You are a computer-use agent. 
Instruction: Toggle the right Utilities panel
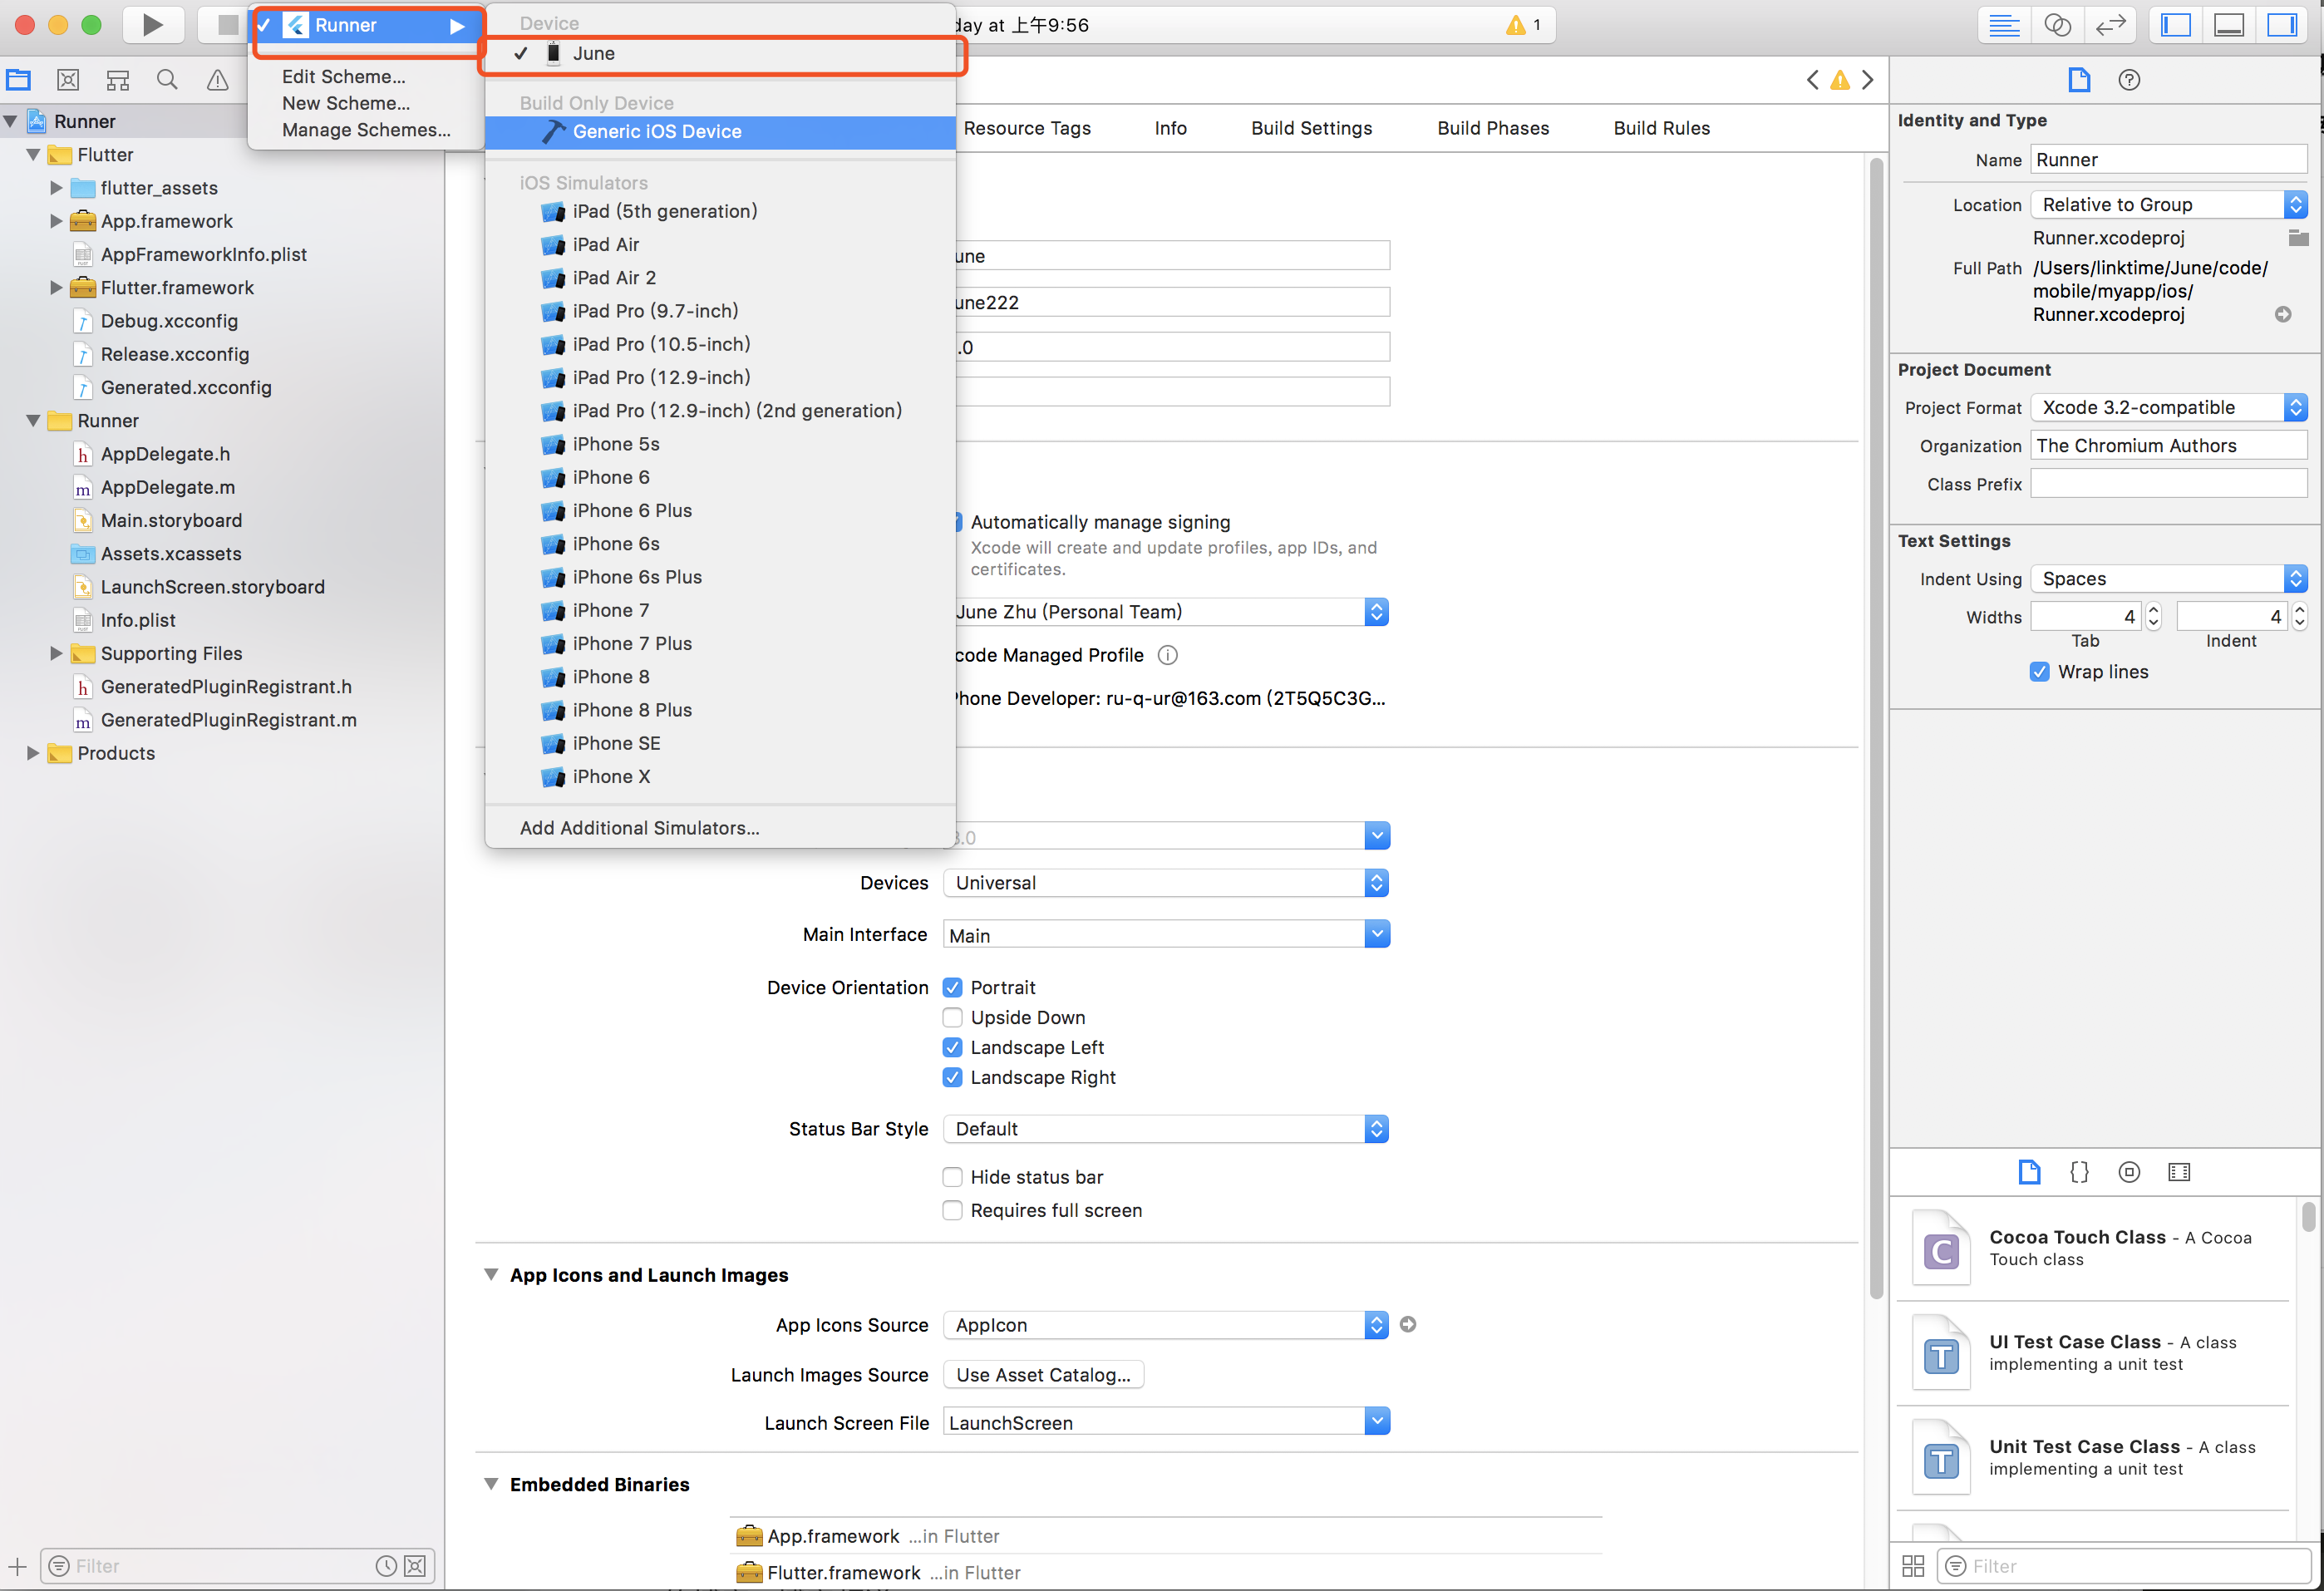coord(2282,25)
